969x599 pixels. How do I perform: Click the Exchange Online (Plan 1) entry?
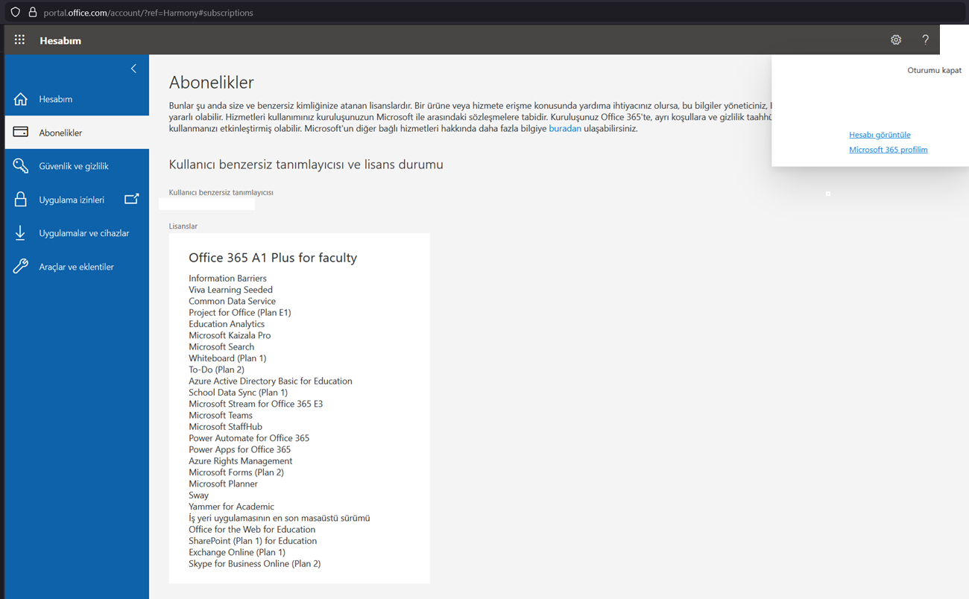click(237, 552)
